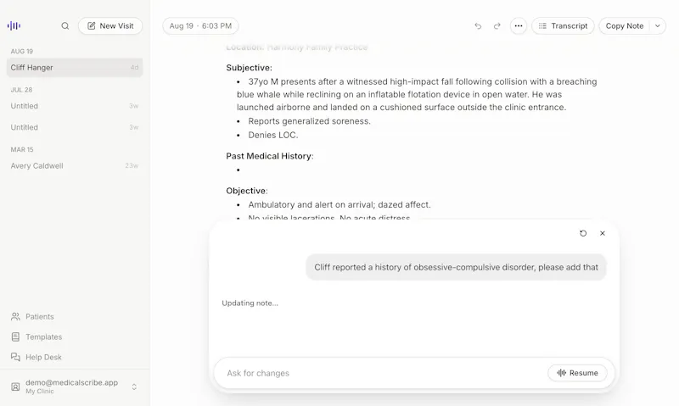The image size is (679, 406).
Task: Click the 'Denies LOC.' line
Action: (x=273, y=135)
